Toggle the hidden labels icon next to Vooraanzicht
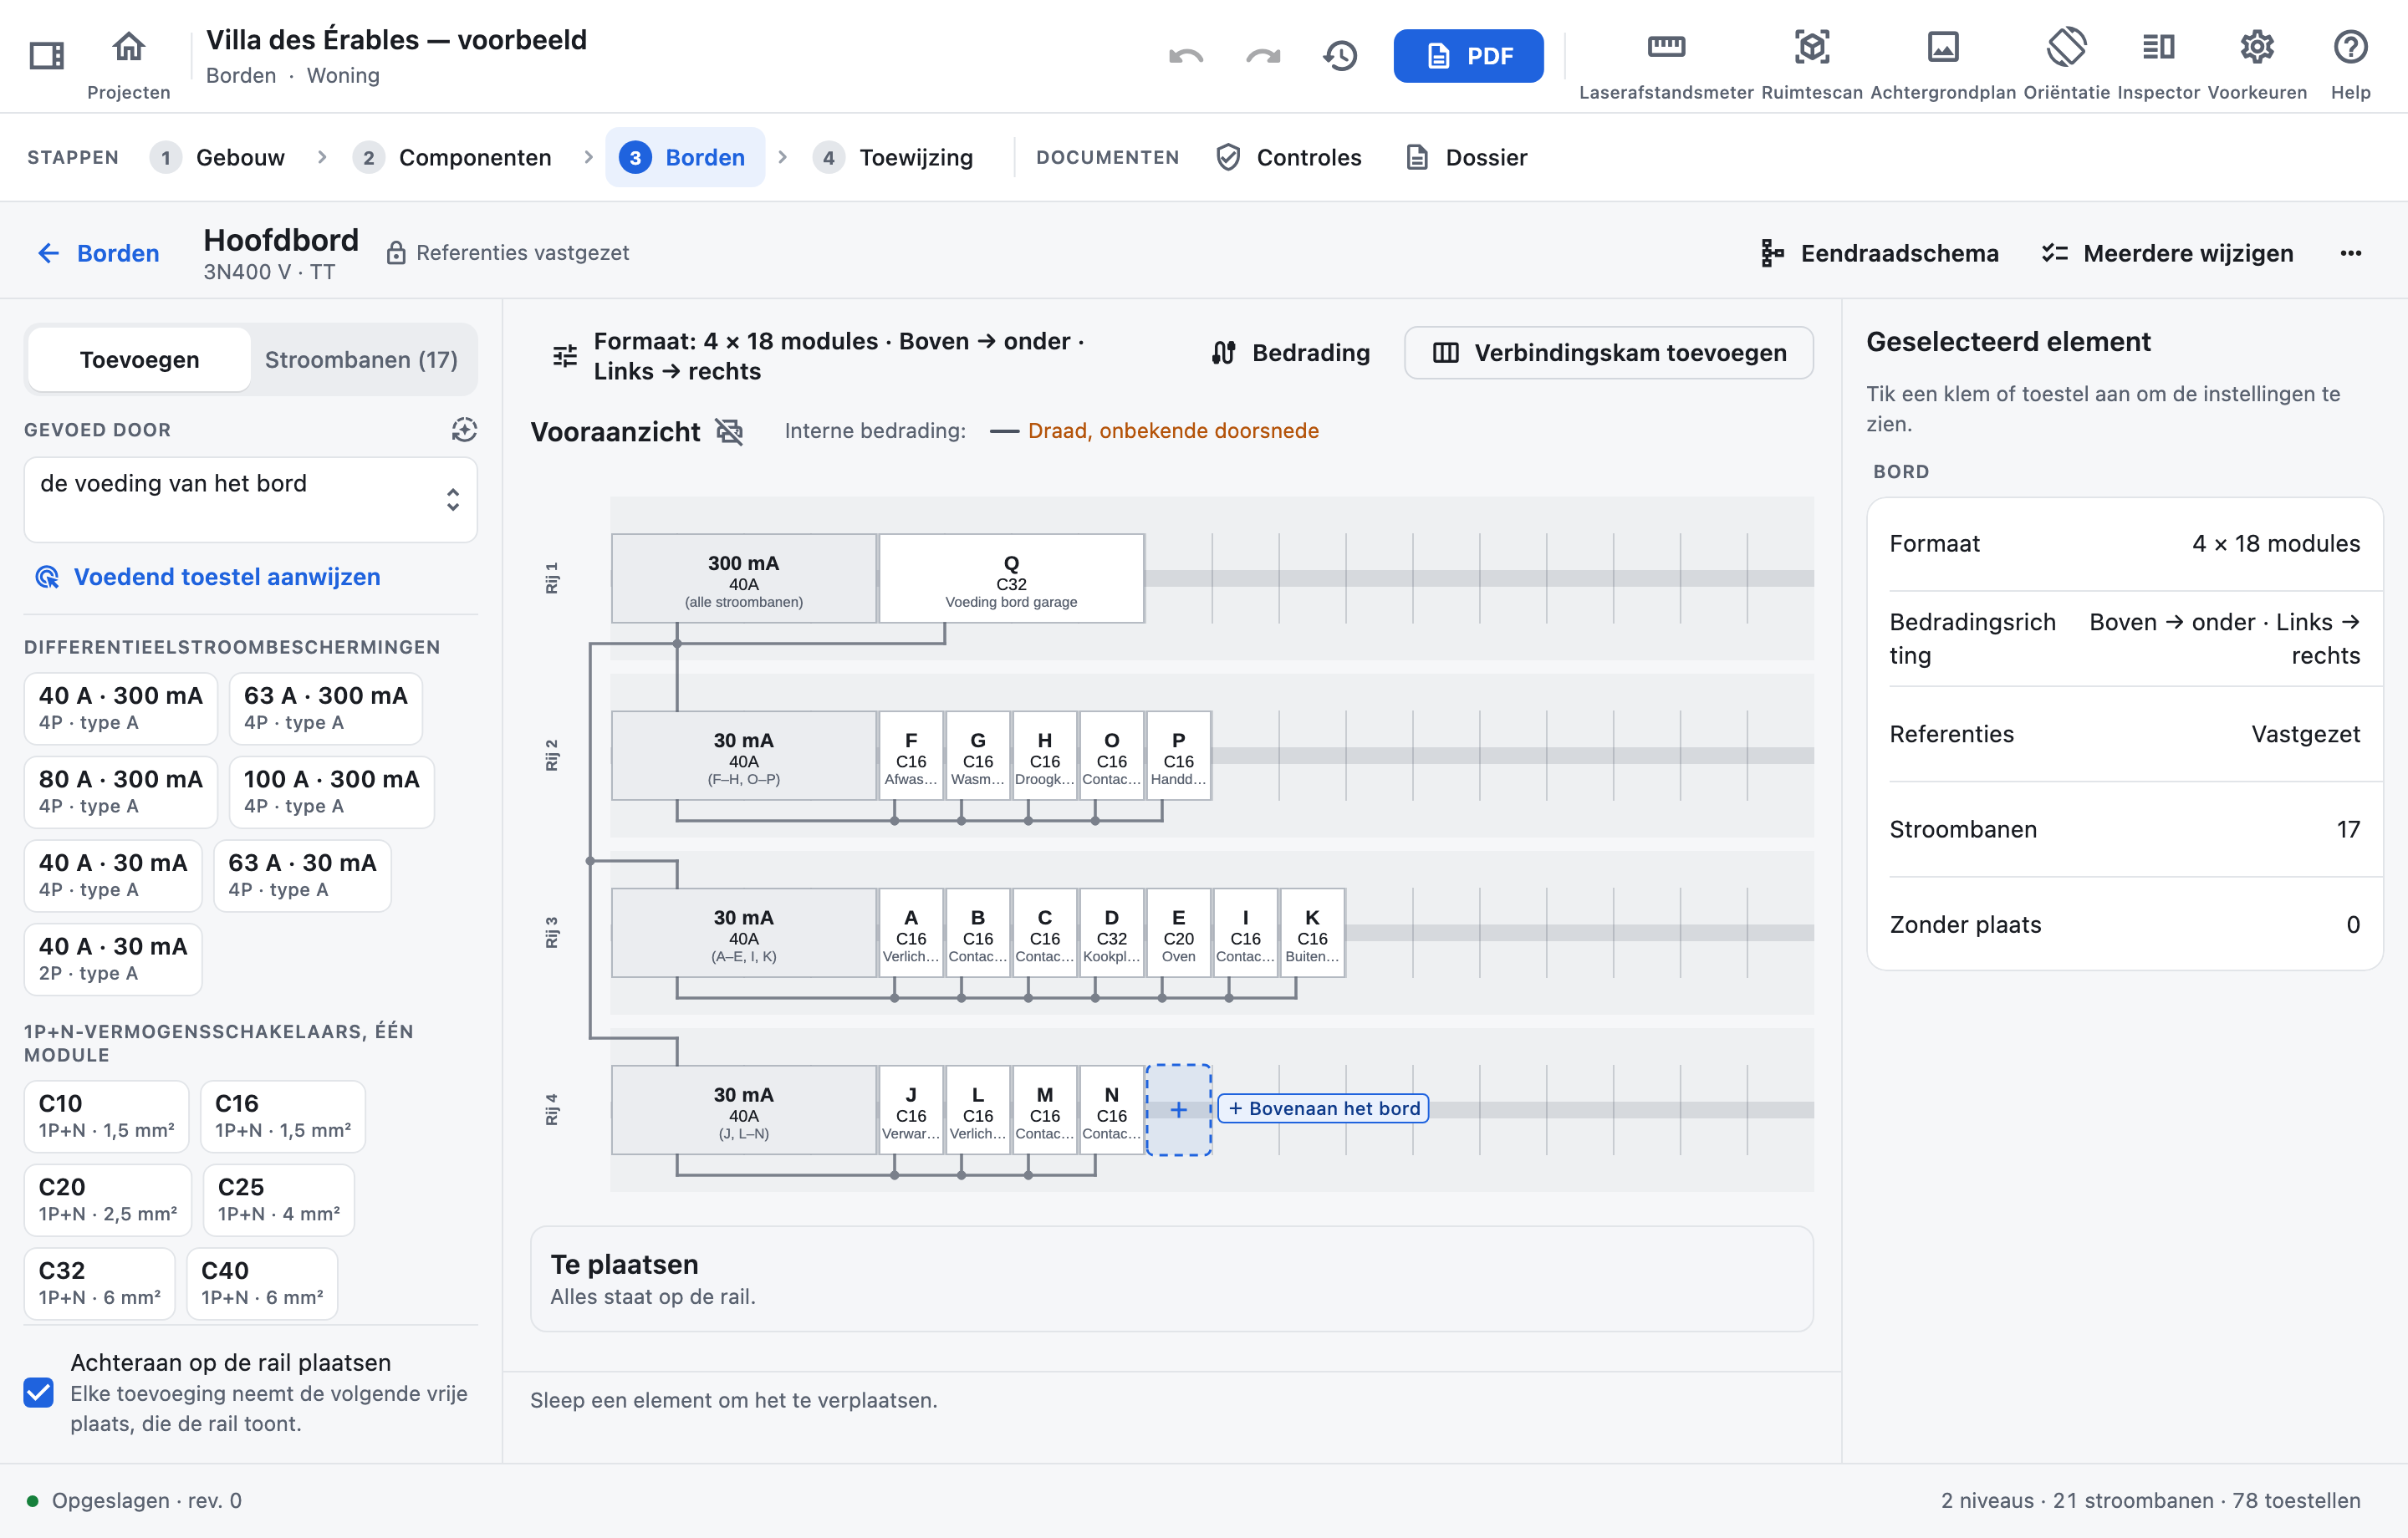 pos(730,431)
